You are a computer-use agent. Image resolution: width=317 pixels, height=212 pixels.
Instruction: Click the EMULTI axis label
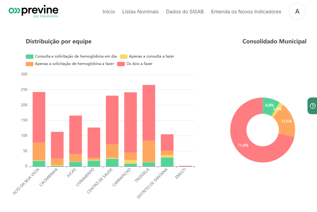click(181, 173)
